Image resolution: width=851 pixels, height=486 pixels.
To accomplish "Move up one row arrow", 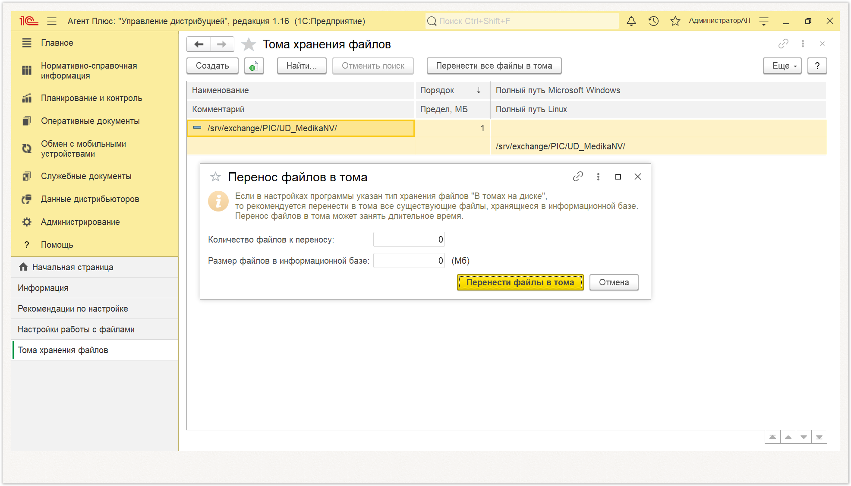I will tap(788, 437).
